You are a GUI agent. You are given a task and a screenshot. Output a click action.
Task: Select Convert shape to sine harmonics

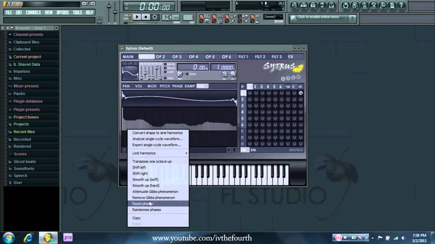pyautogui.click(x=158, y=133)
